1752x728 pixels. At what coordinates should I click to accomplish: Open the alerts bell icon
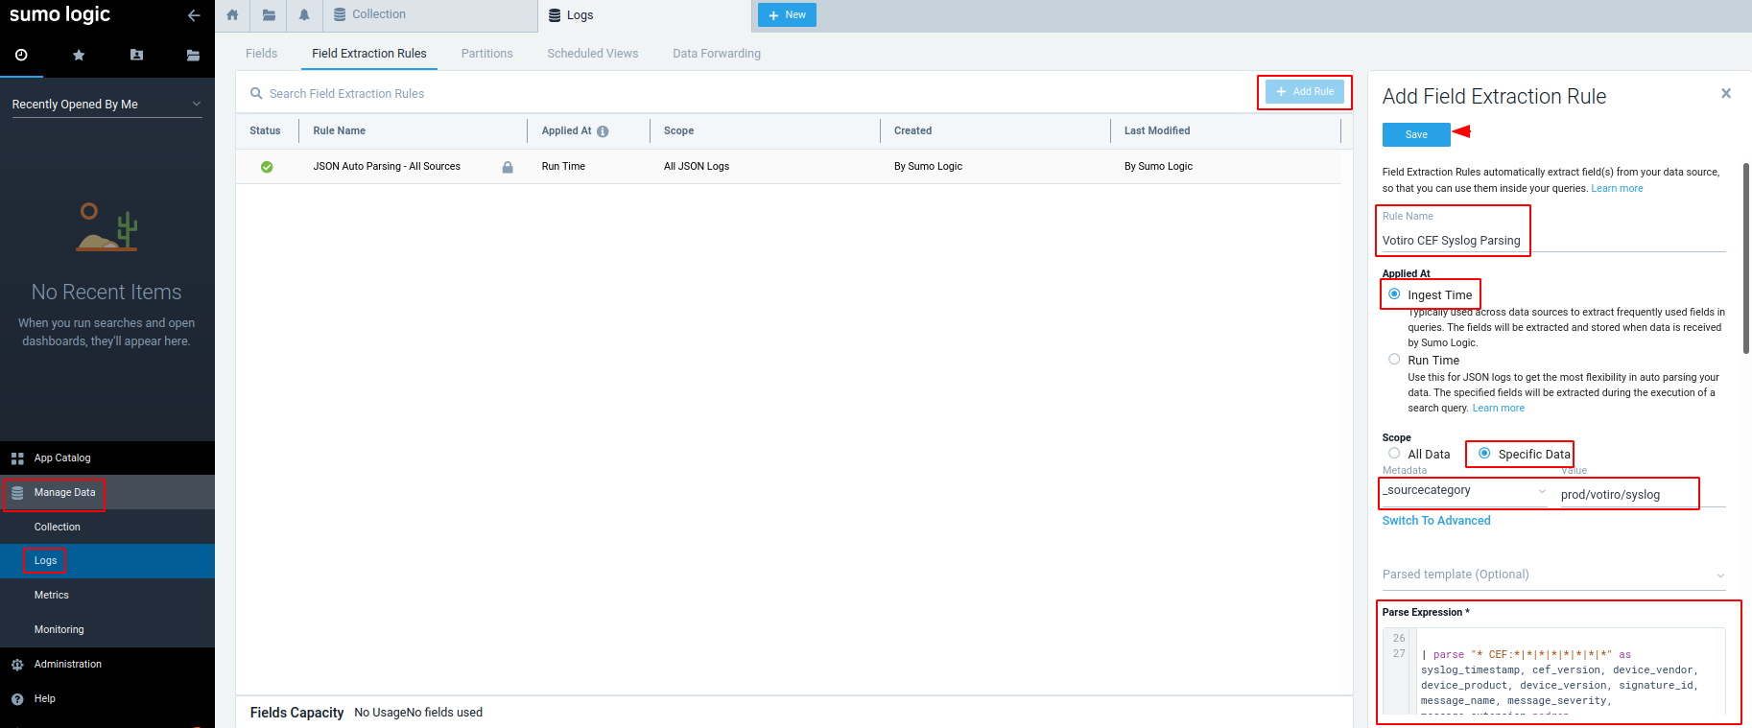304,15
